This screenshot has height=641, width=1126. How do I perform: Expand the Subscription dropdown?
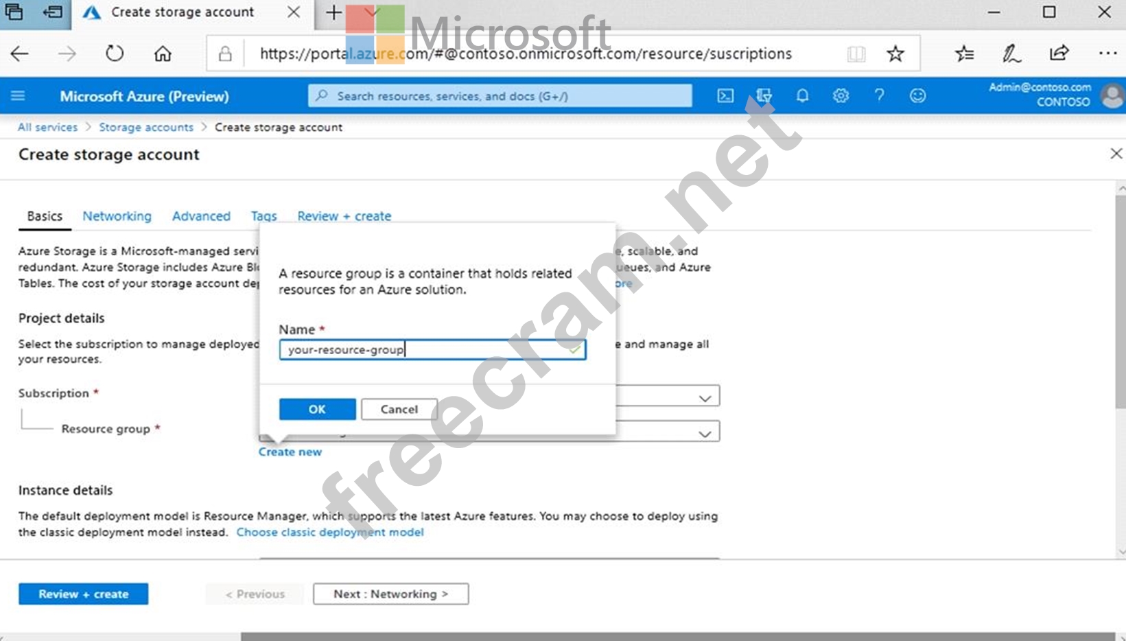tap(705, 398)
